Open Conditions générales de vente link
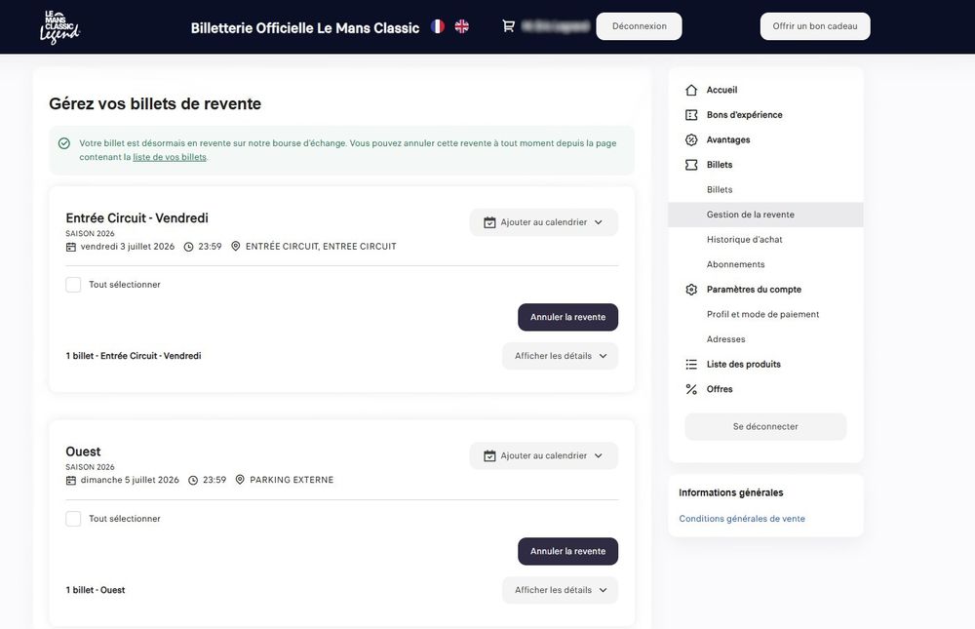Viewport: 975px width, 629px height. click(742, 519)
